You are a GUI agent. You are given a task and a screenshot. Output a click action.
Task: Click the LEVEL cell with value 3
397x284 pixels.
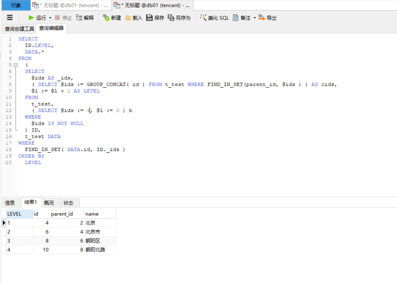click(20, 241)
